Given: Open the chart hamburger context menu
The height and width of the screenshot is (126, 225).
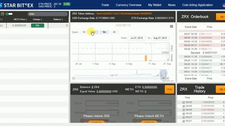Looking at the screenshot, I should (172, 27).
